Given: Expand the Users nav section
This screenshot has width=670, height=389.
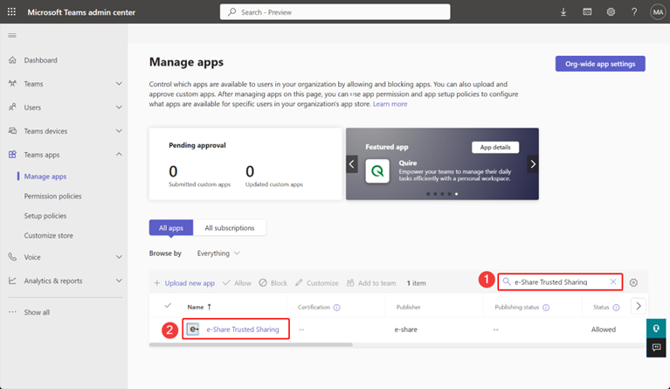Looking at the screenshot, I should 119,108.
